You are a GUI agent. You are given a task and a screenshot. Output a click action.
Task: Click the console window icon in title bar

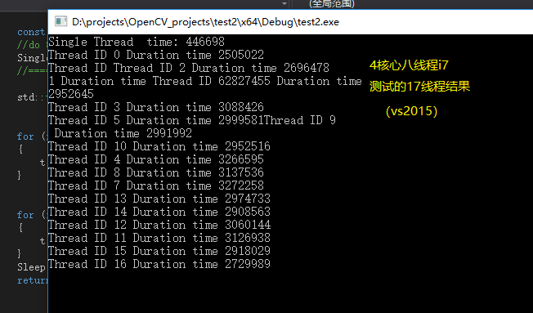[60, 21]
